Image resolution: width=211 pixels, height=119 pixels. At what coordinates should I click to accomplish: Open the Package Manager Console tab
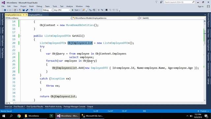(x=74, y=106)
